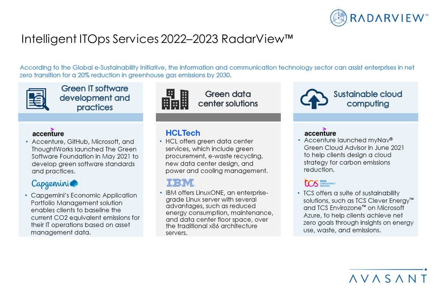Click the Capgemini logo

click(54, 184)
